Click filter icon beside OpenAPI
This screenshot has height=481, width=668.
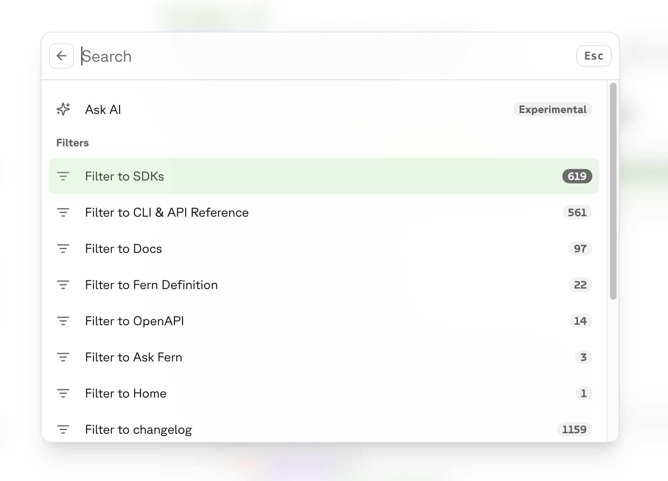63,321
